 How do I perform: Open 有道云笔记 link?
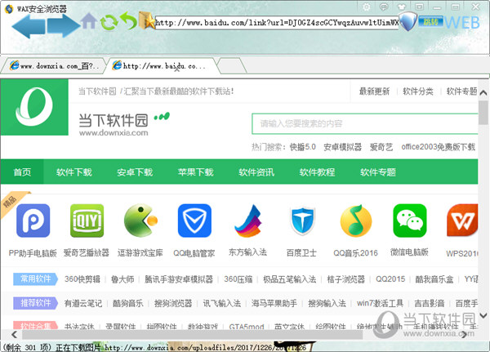[x=82, y=303]
